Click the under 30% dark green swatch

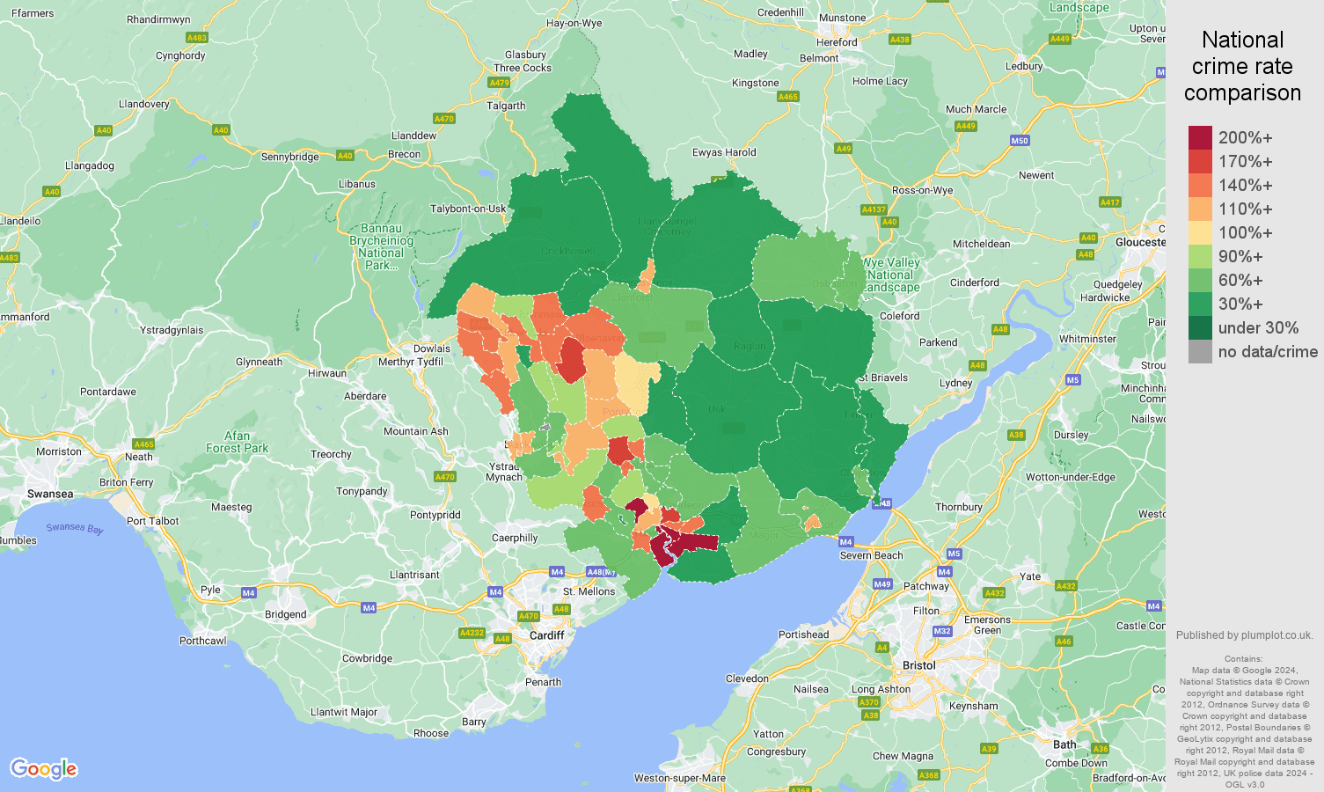1200,328
